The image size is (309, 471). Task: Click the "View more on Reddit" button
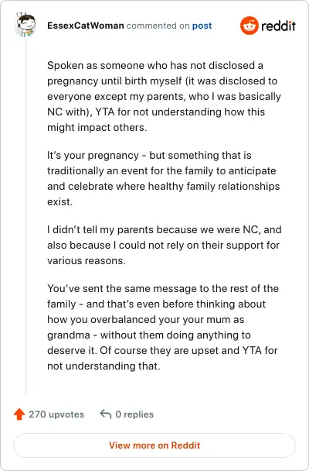coord(154,445)
